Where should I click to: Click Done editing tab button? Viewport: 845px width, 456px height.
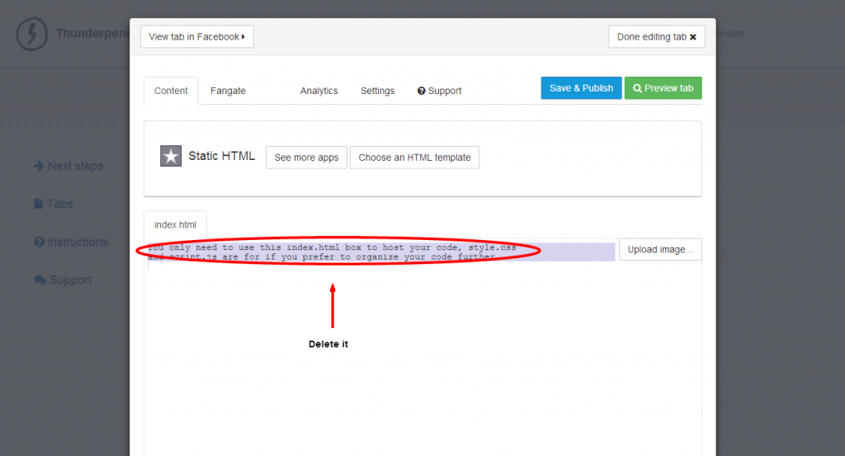click(657, 36)
